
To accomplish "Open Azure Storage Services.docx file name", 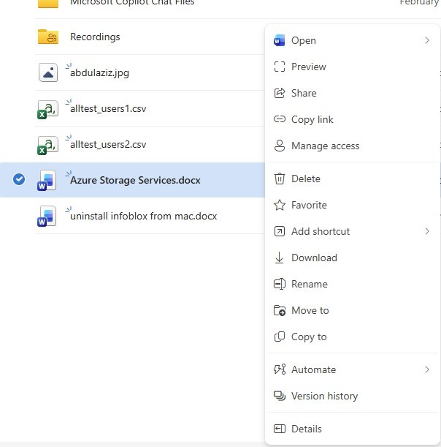I will [x=135, y=180].
